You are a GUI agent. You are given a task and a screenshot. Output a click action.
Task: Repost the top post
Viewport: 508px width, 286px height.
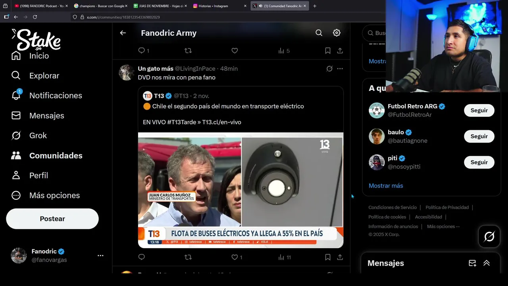click(188, 50)
